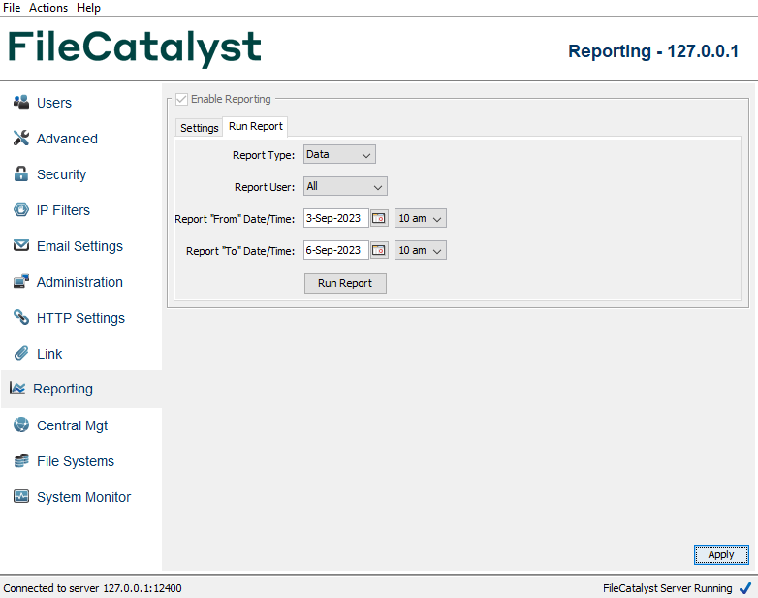Image resolution: width=758 pixels, height=598 pixels.
Task: Click the server running checkmark icon
Action: (745, 588)
